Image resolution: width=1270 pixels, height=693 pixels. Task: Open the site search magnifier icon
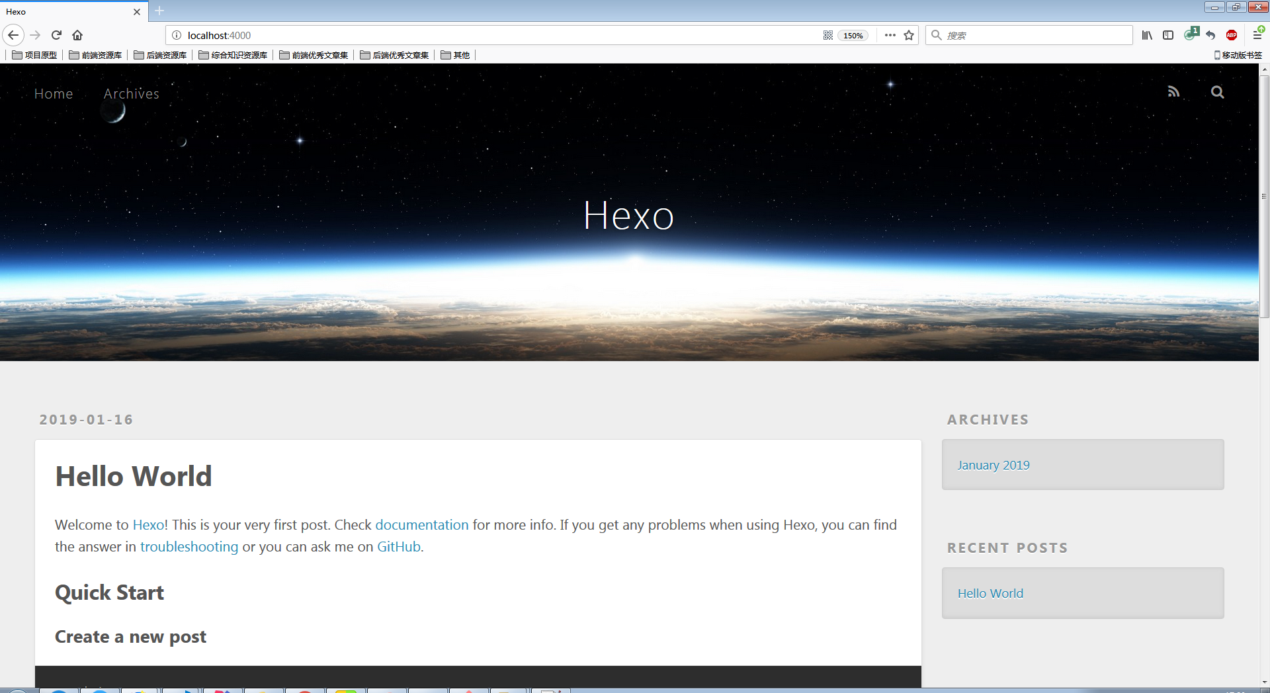click(x=1217, y=92)
